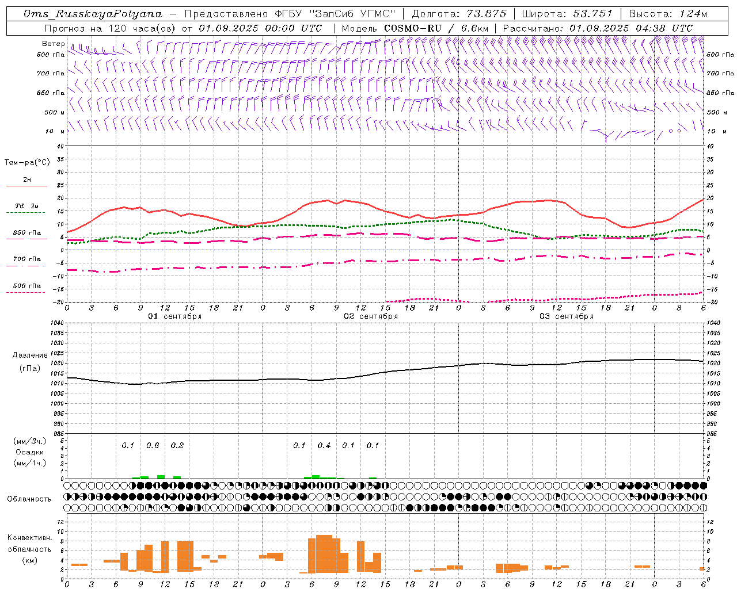Click the 2м temperature legend entry
The image size is (737, 589).
(27, 179)
